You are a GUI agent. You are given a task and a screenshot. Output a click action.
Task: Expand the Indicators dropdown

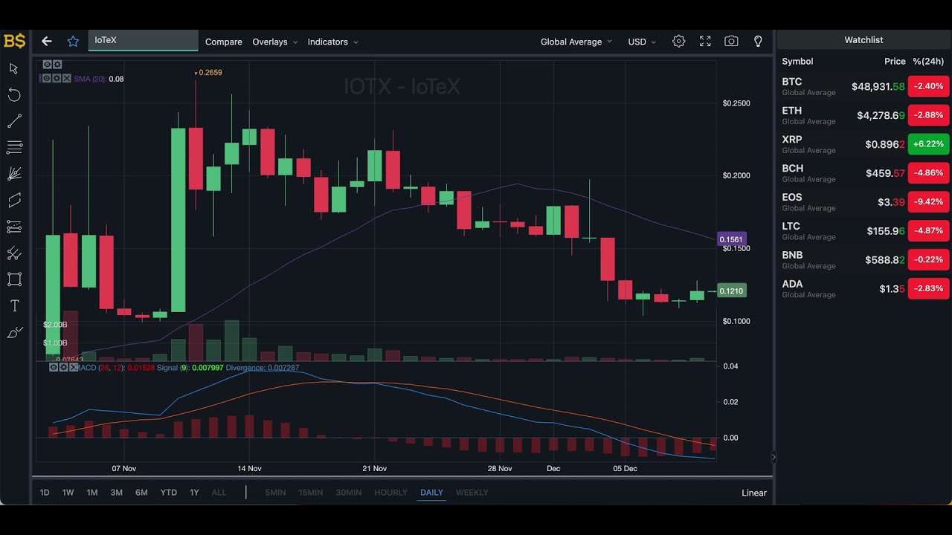(x=332, y=42)
